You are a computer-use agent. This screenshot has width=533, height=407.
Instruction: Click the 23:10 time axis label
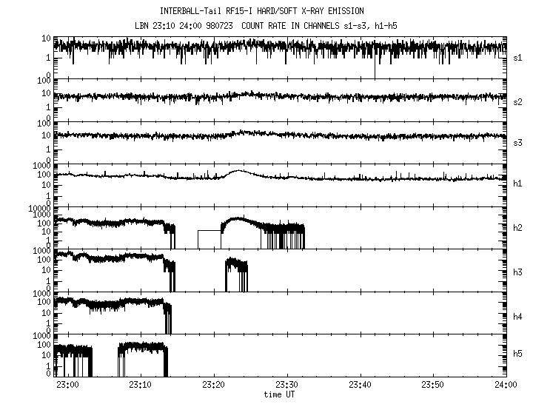pyautogui.click(x=140, y=385)
